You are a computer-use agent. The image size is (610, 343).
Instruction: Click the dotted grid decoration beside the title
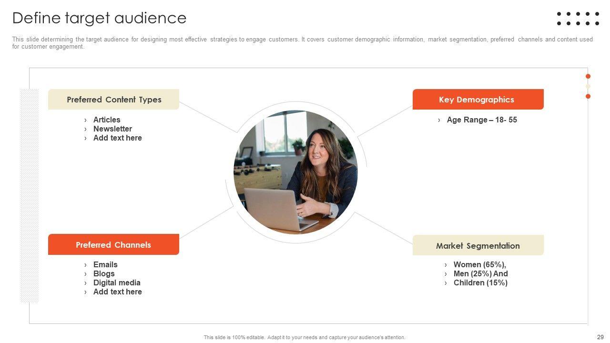coord(578,19)
